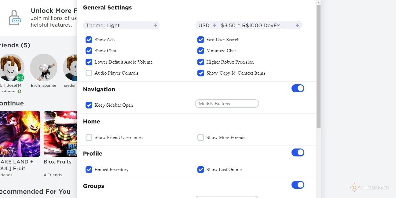This screenshot has height=198, width=396.
Task: Click the Lil_Josef14 username label
Action: (11, 86)
